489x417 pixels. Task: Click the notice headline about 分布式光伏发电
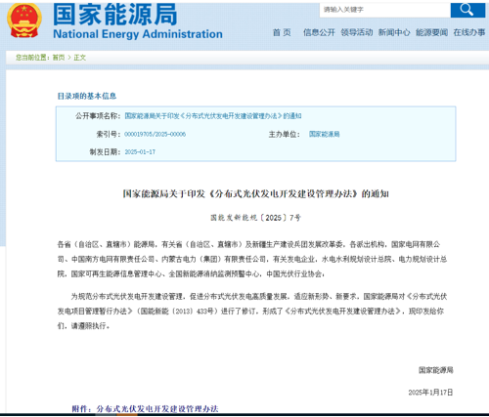tap(255, 193)
